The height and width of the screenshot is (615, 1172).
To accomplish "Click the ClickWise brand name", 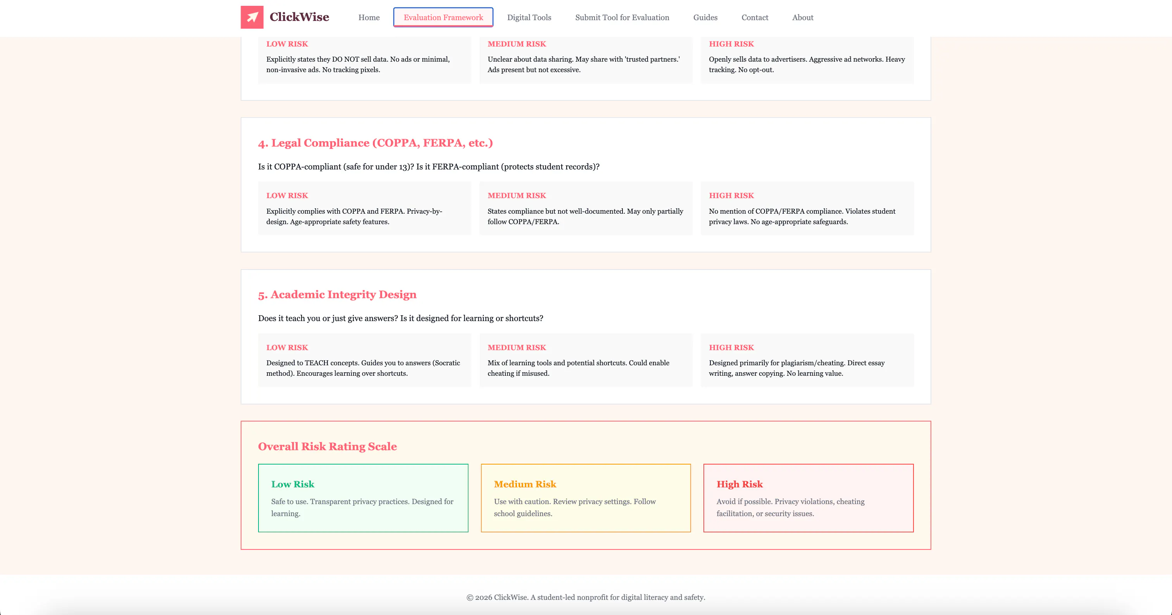I will tap(299, 17).
